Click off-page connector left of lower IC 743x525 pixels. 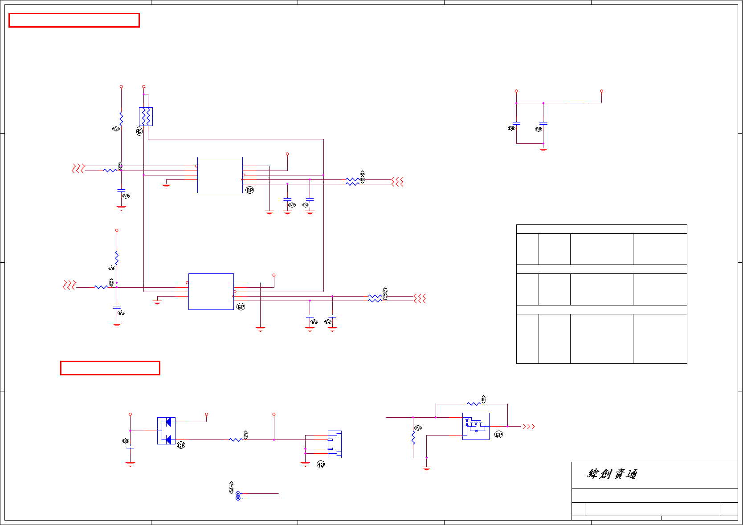click(x=69, y=285)
